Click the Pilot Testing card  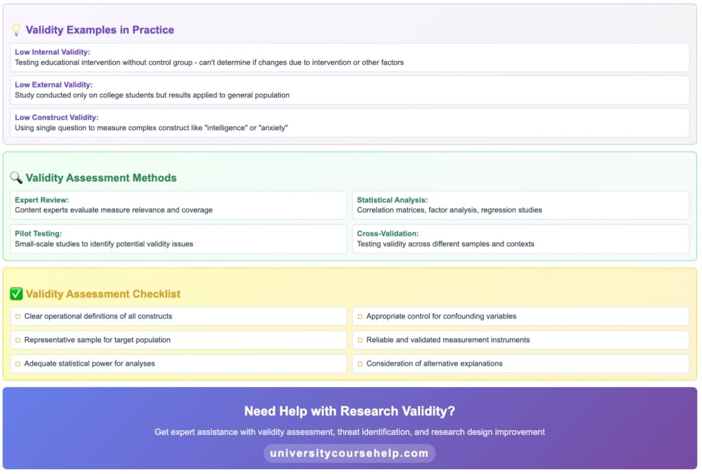[178, 238]
